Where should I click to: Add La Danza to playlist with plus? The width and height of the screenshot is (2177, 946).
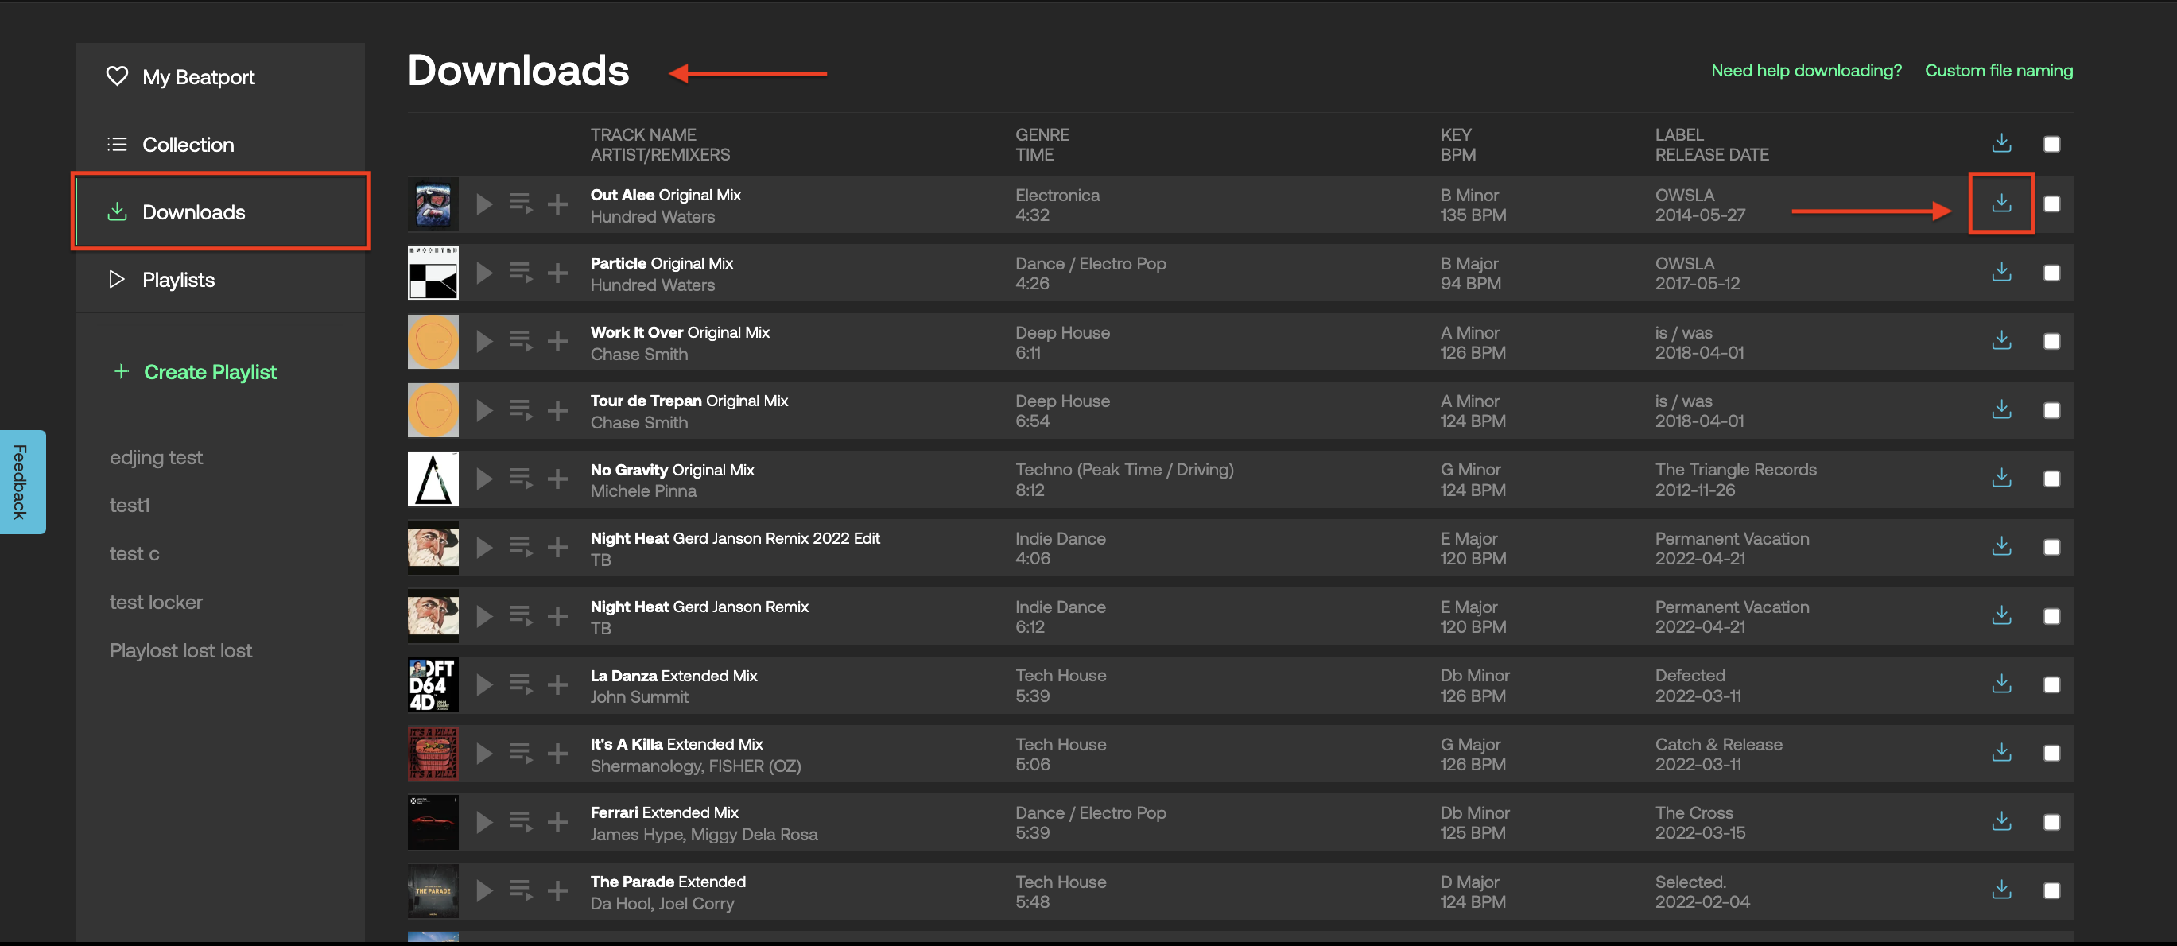click(x=557, y=684)
